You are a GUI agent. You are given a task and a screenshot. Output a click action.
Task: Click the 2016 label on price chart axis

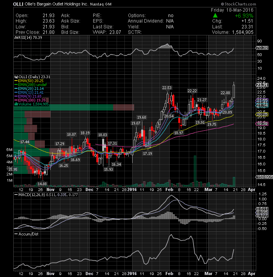tap(132, 189)
